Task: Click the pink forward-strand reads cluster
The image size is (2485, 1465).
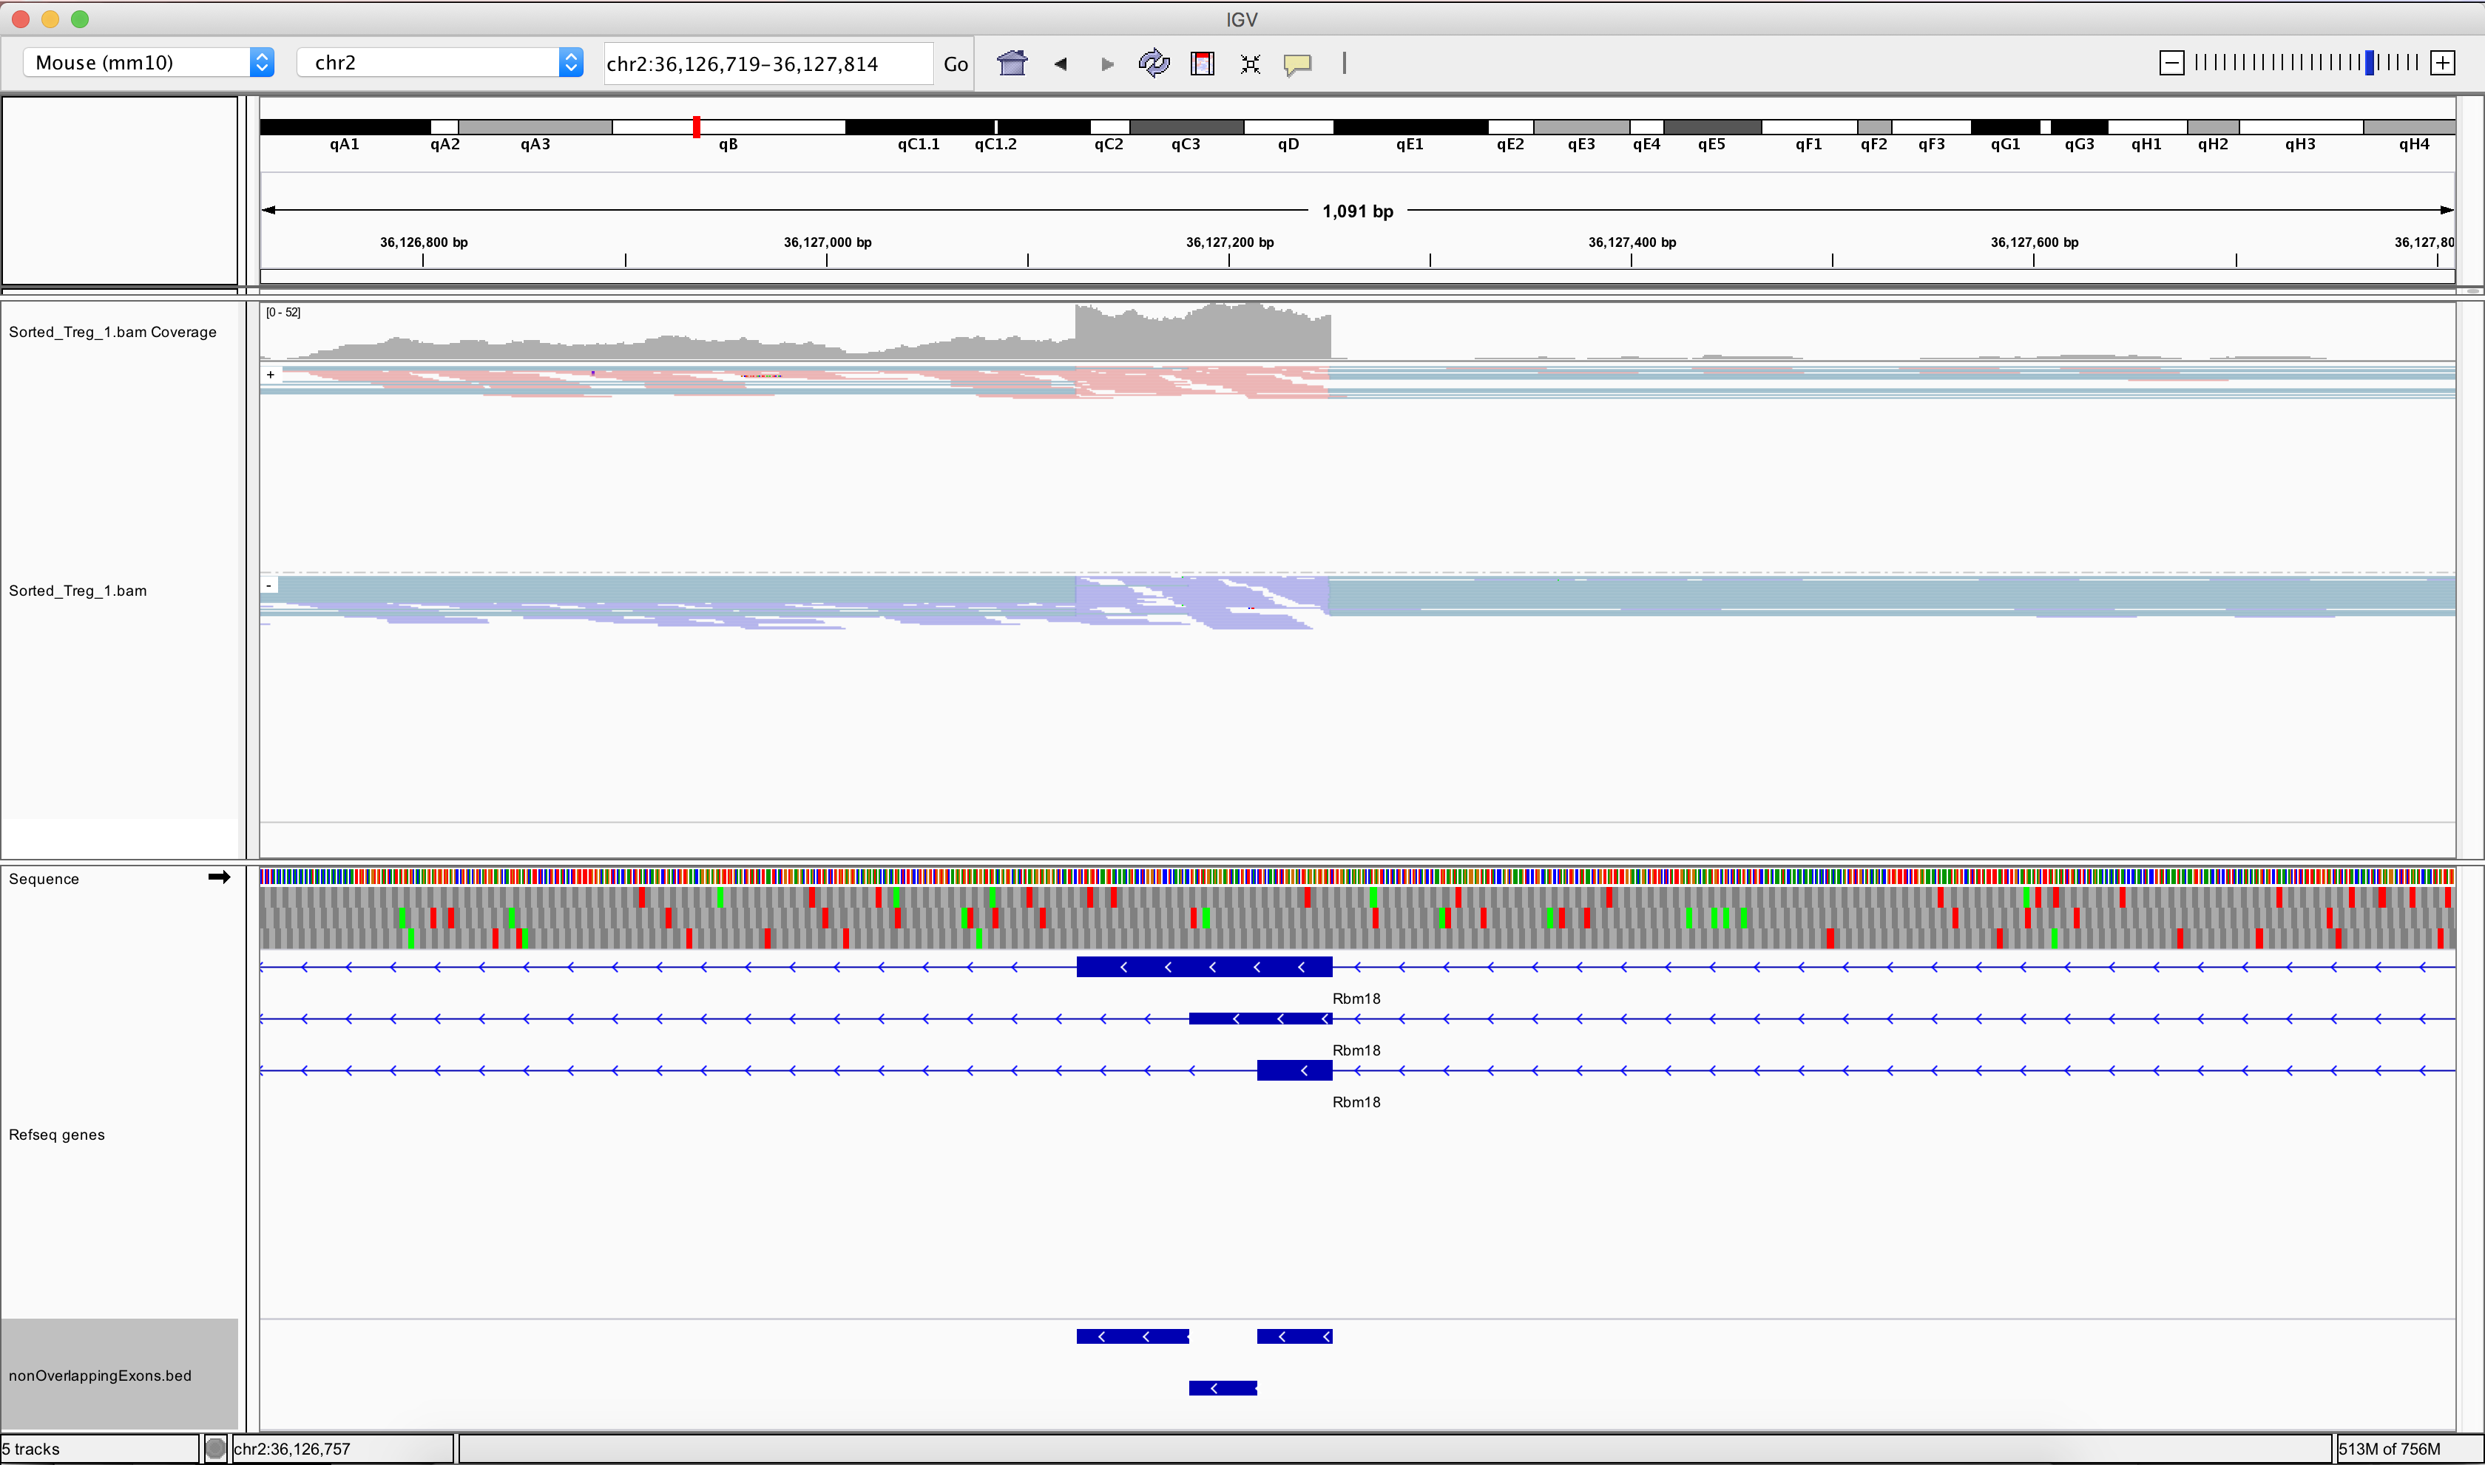Action: pos(1202,382)
